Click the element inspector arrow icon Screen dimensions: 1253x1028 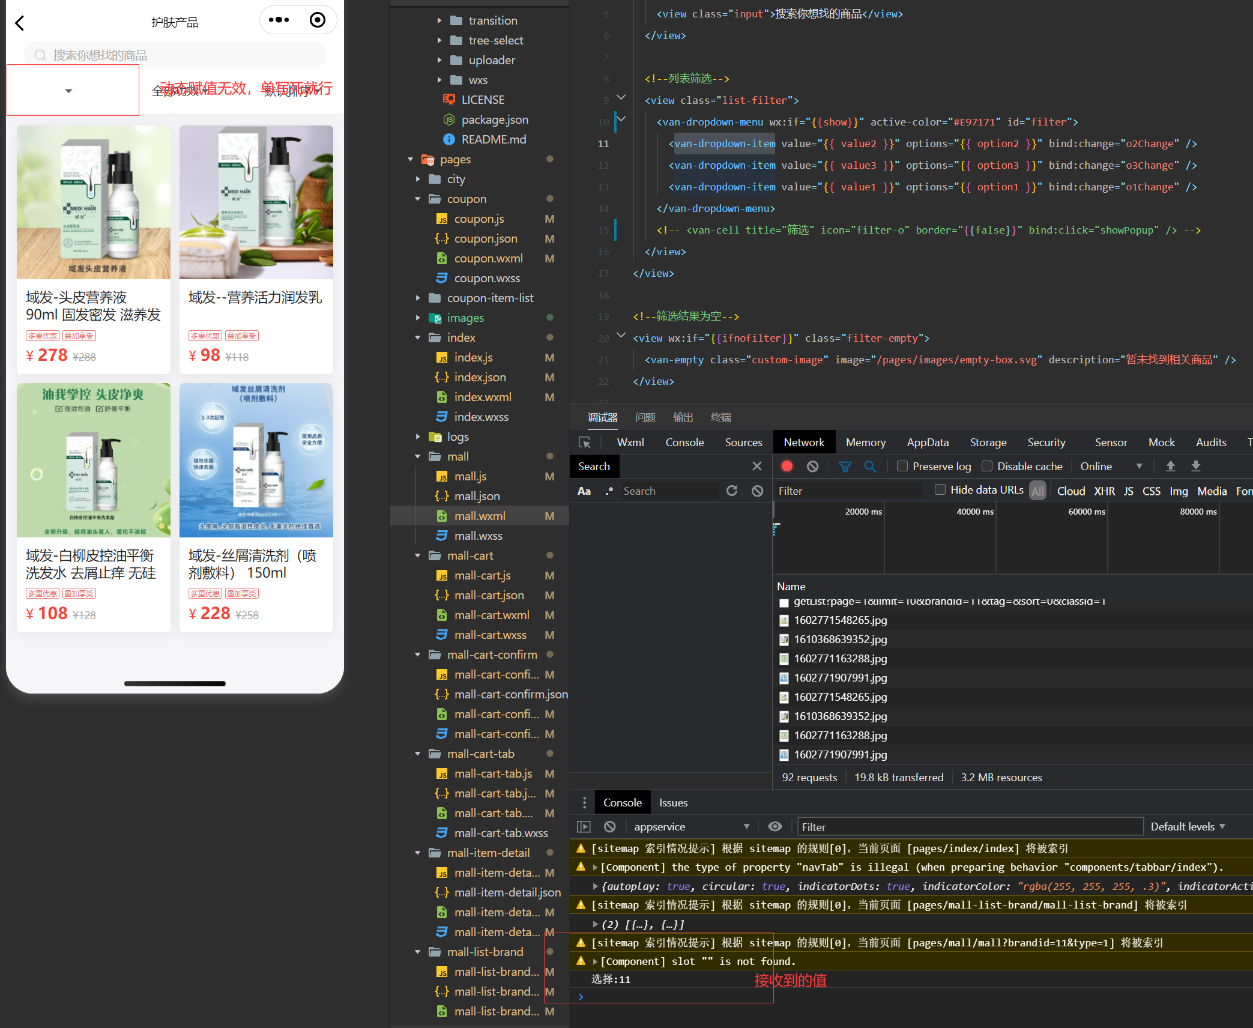point(584,443)
